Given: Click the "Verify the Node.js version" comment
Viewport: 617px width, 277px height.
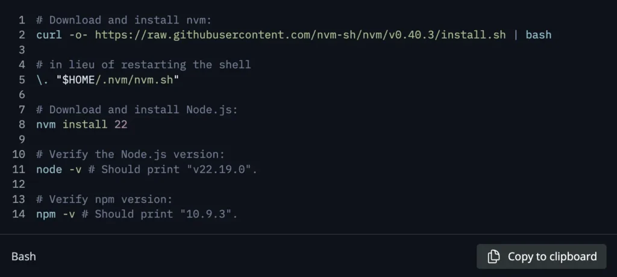Looking at the screenshot, I should pos(130,155).
